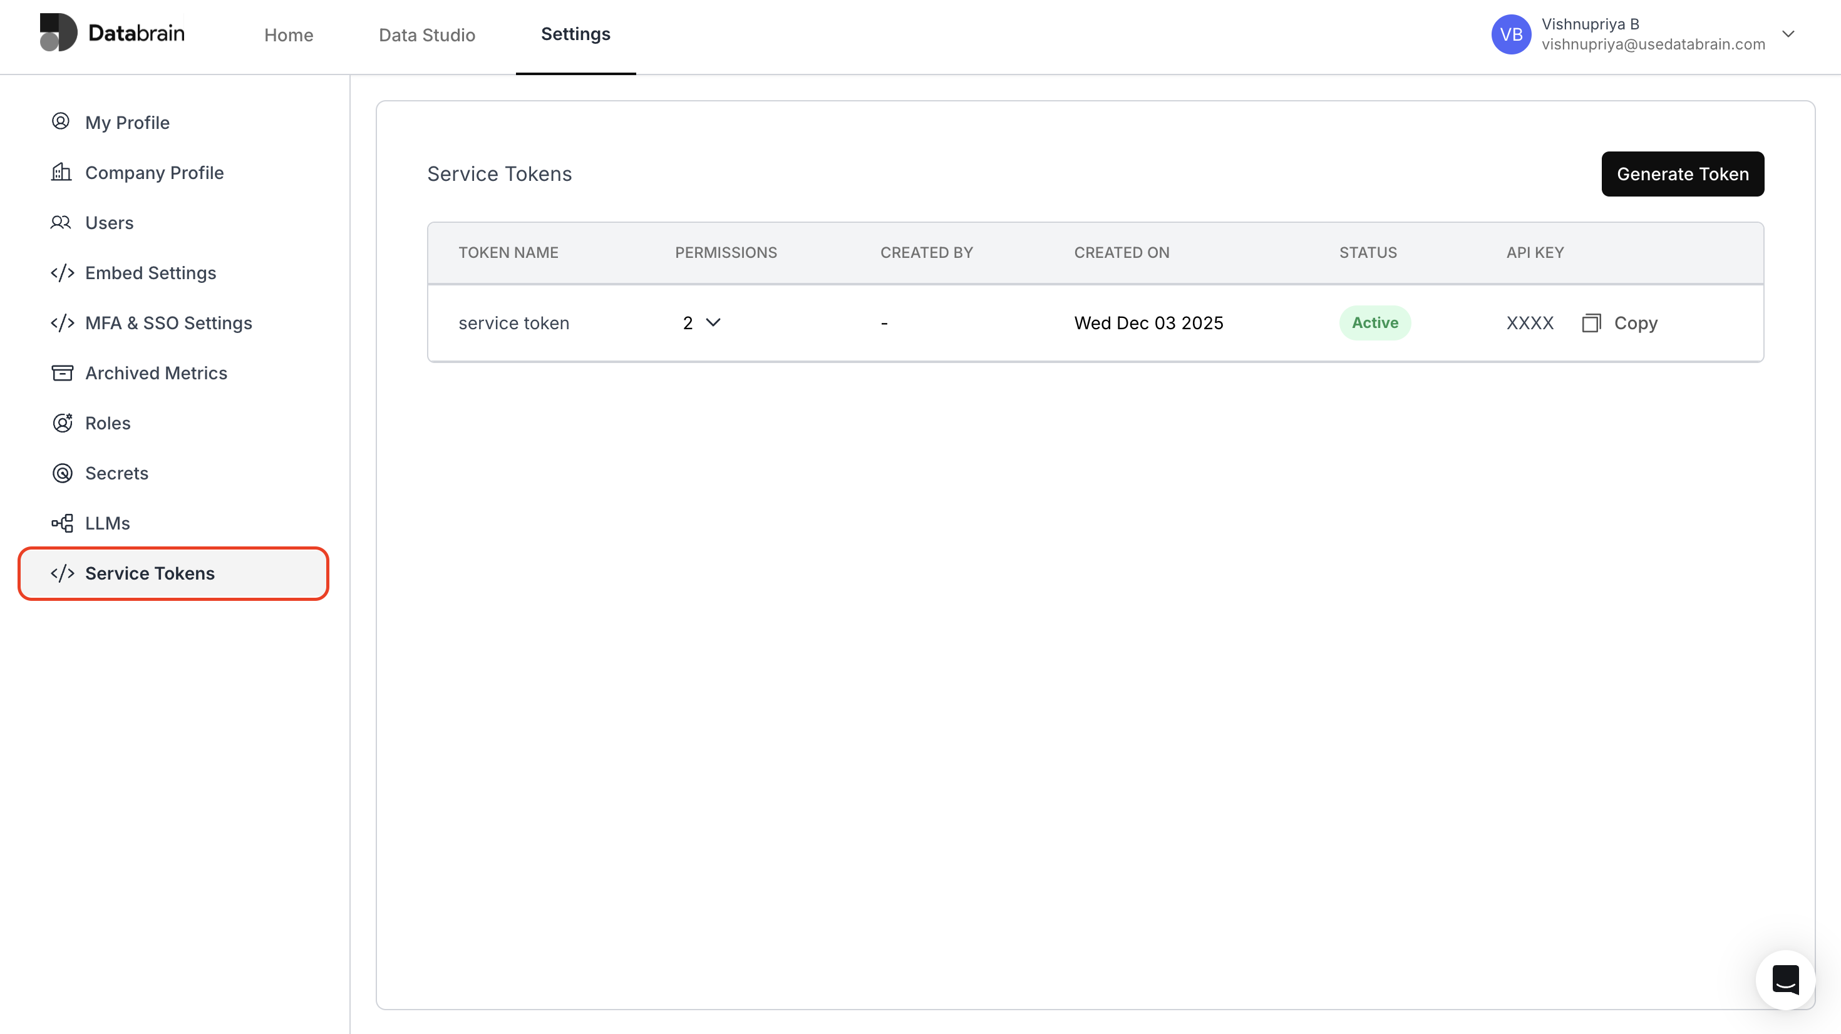Click the Company Profile building icon
Image resolution: width=1841 pixels, height=1034 pixels.
61,172
